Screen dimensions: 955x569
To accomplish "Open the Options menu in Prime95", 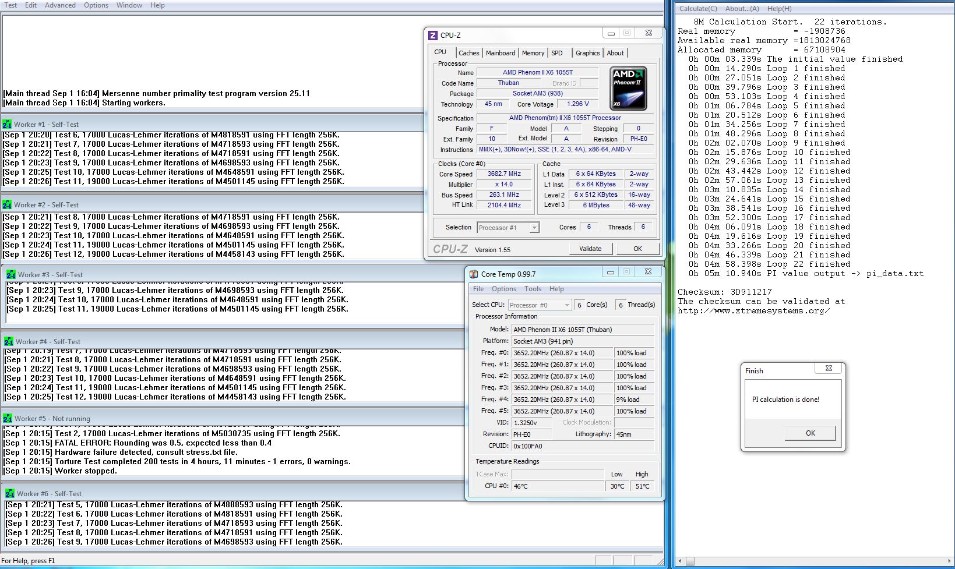I will [x=96, y=5].
